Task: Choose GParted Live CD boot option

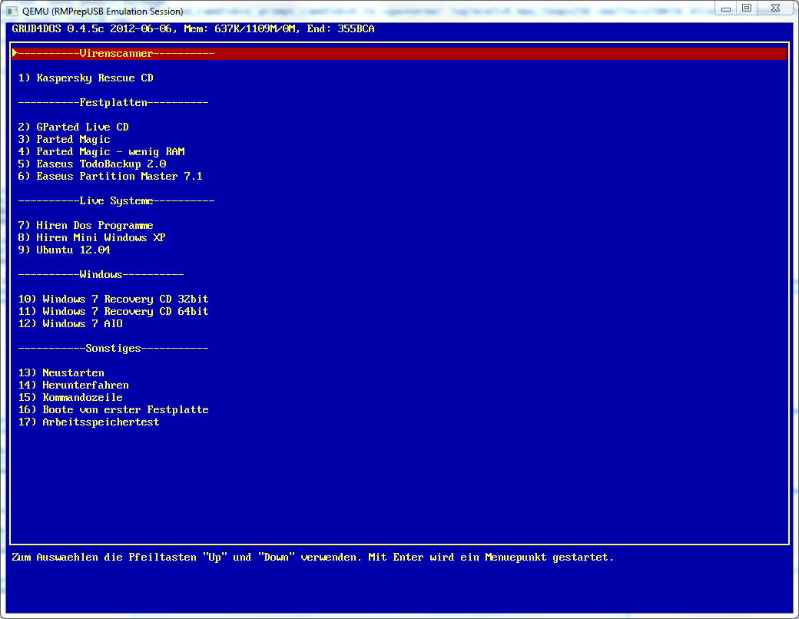Action: pos(74,127)
